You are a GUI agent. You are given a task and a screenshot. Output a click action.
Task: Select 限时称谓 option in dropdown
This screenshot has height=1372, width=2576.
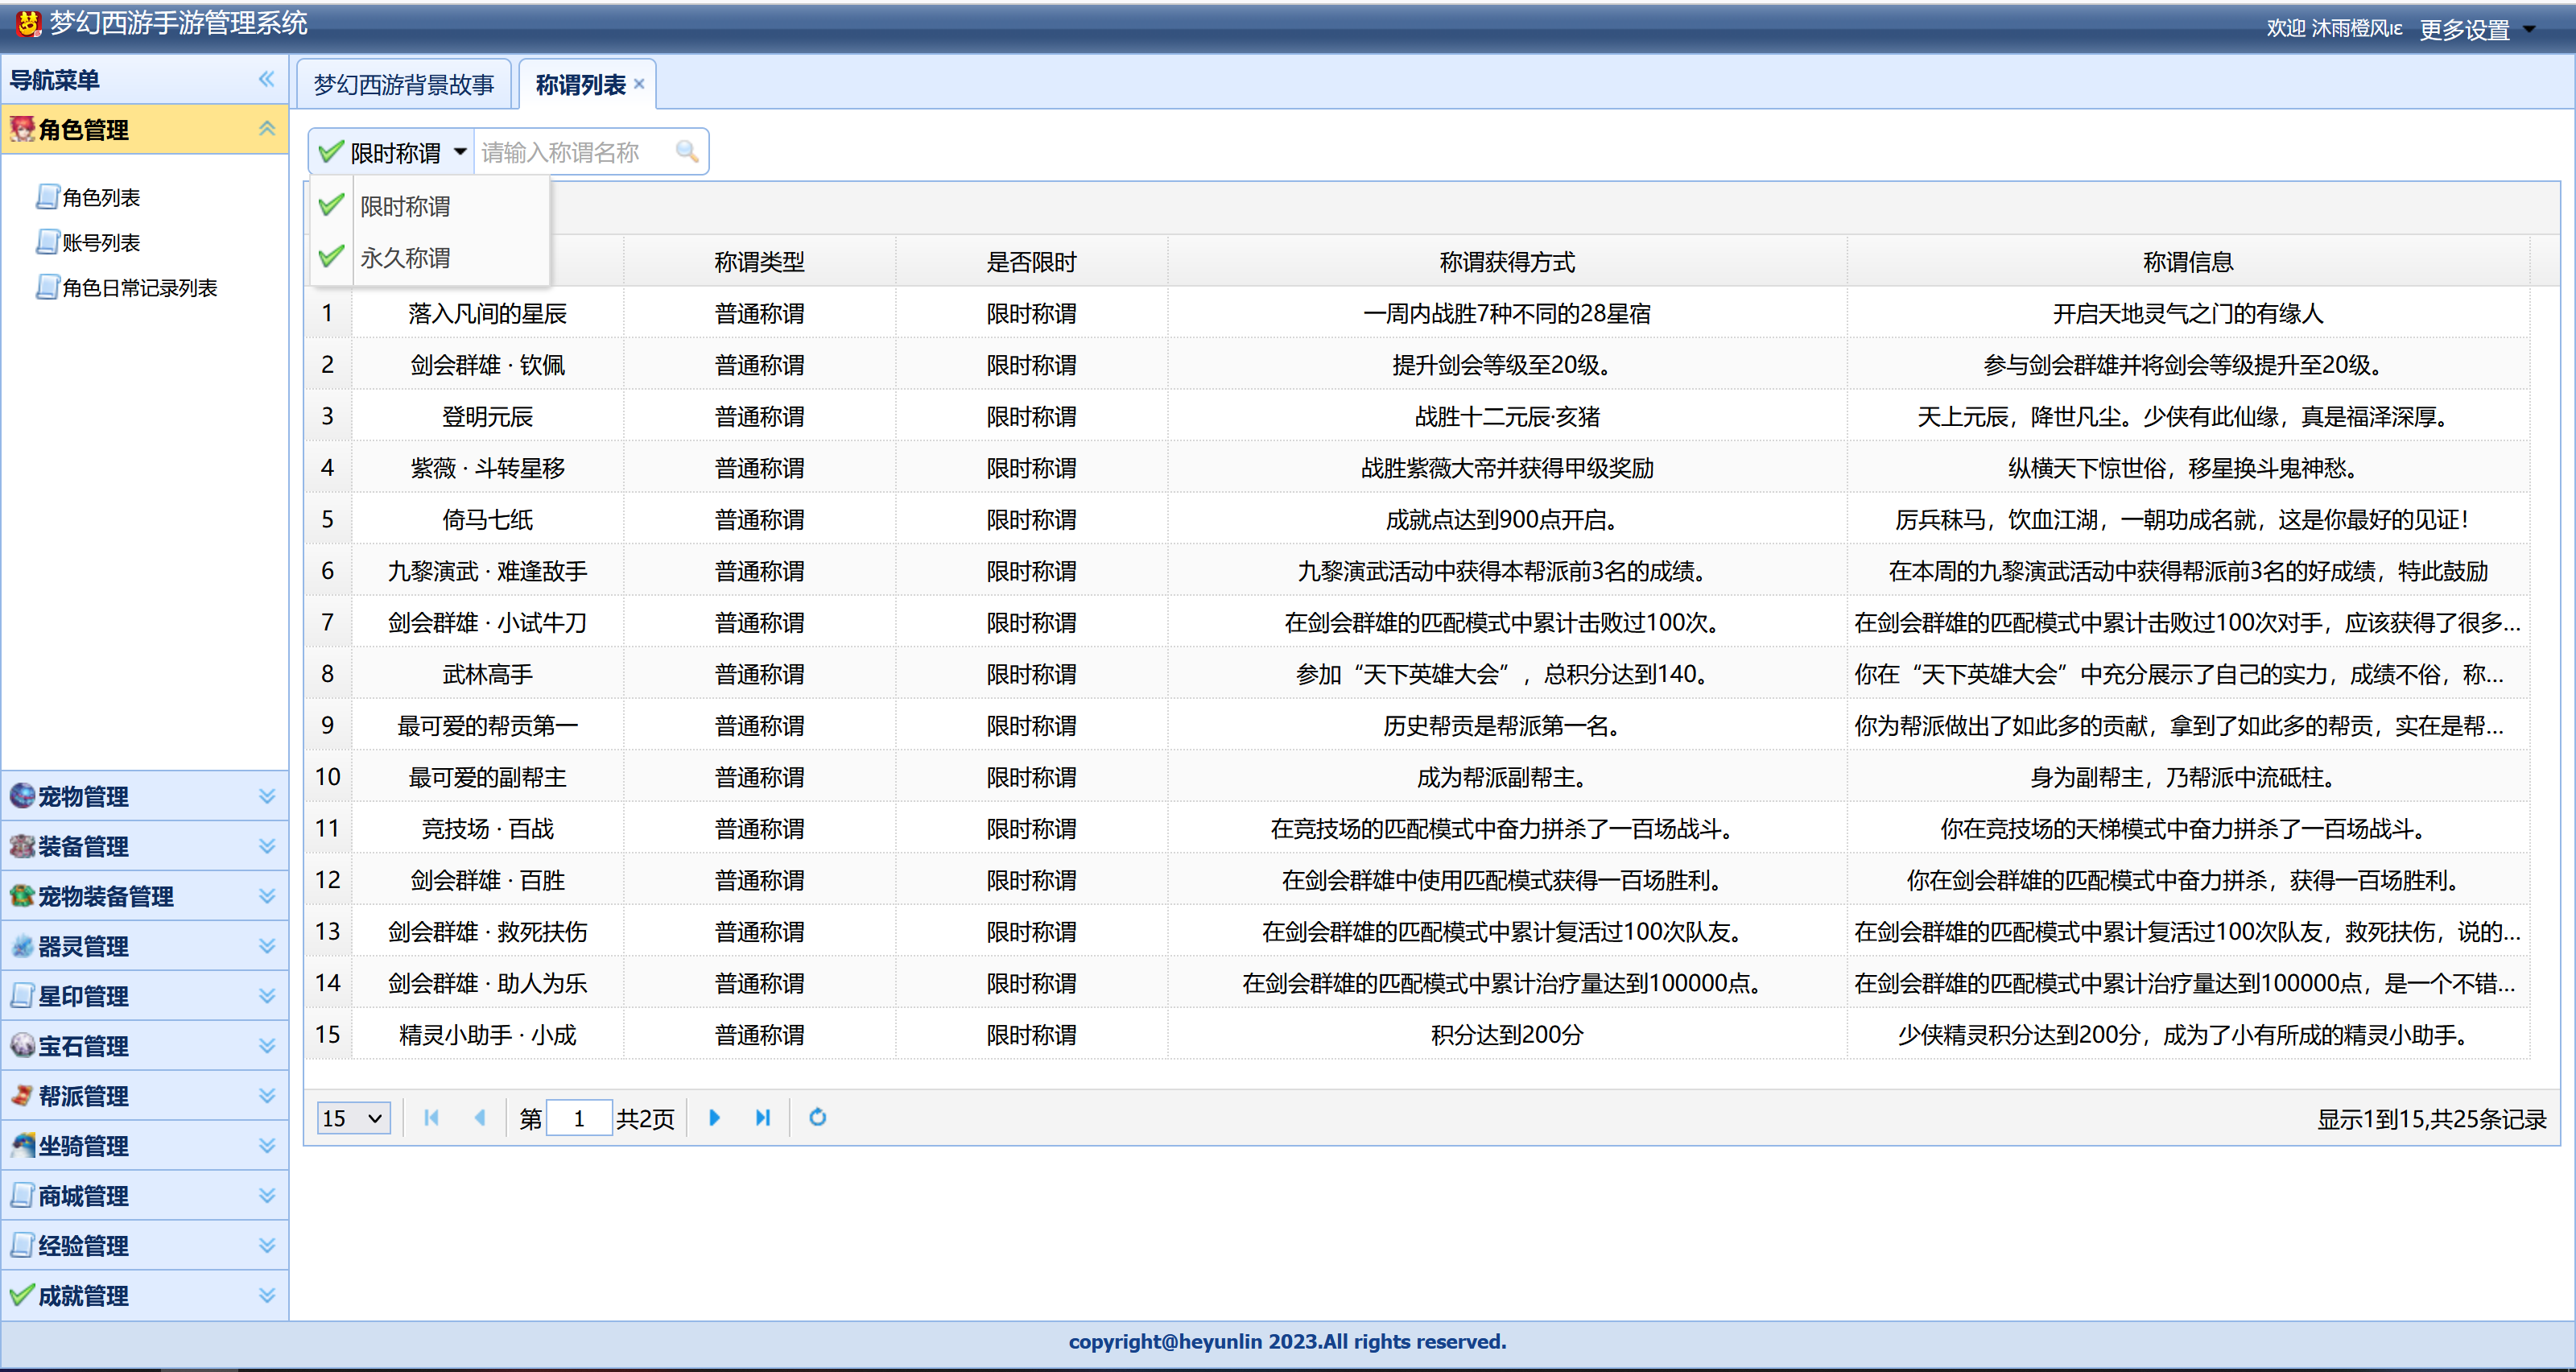(405, 206)
